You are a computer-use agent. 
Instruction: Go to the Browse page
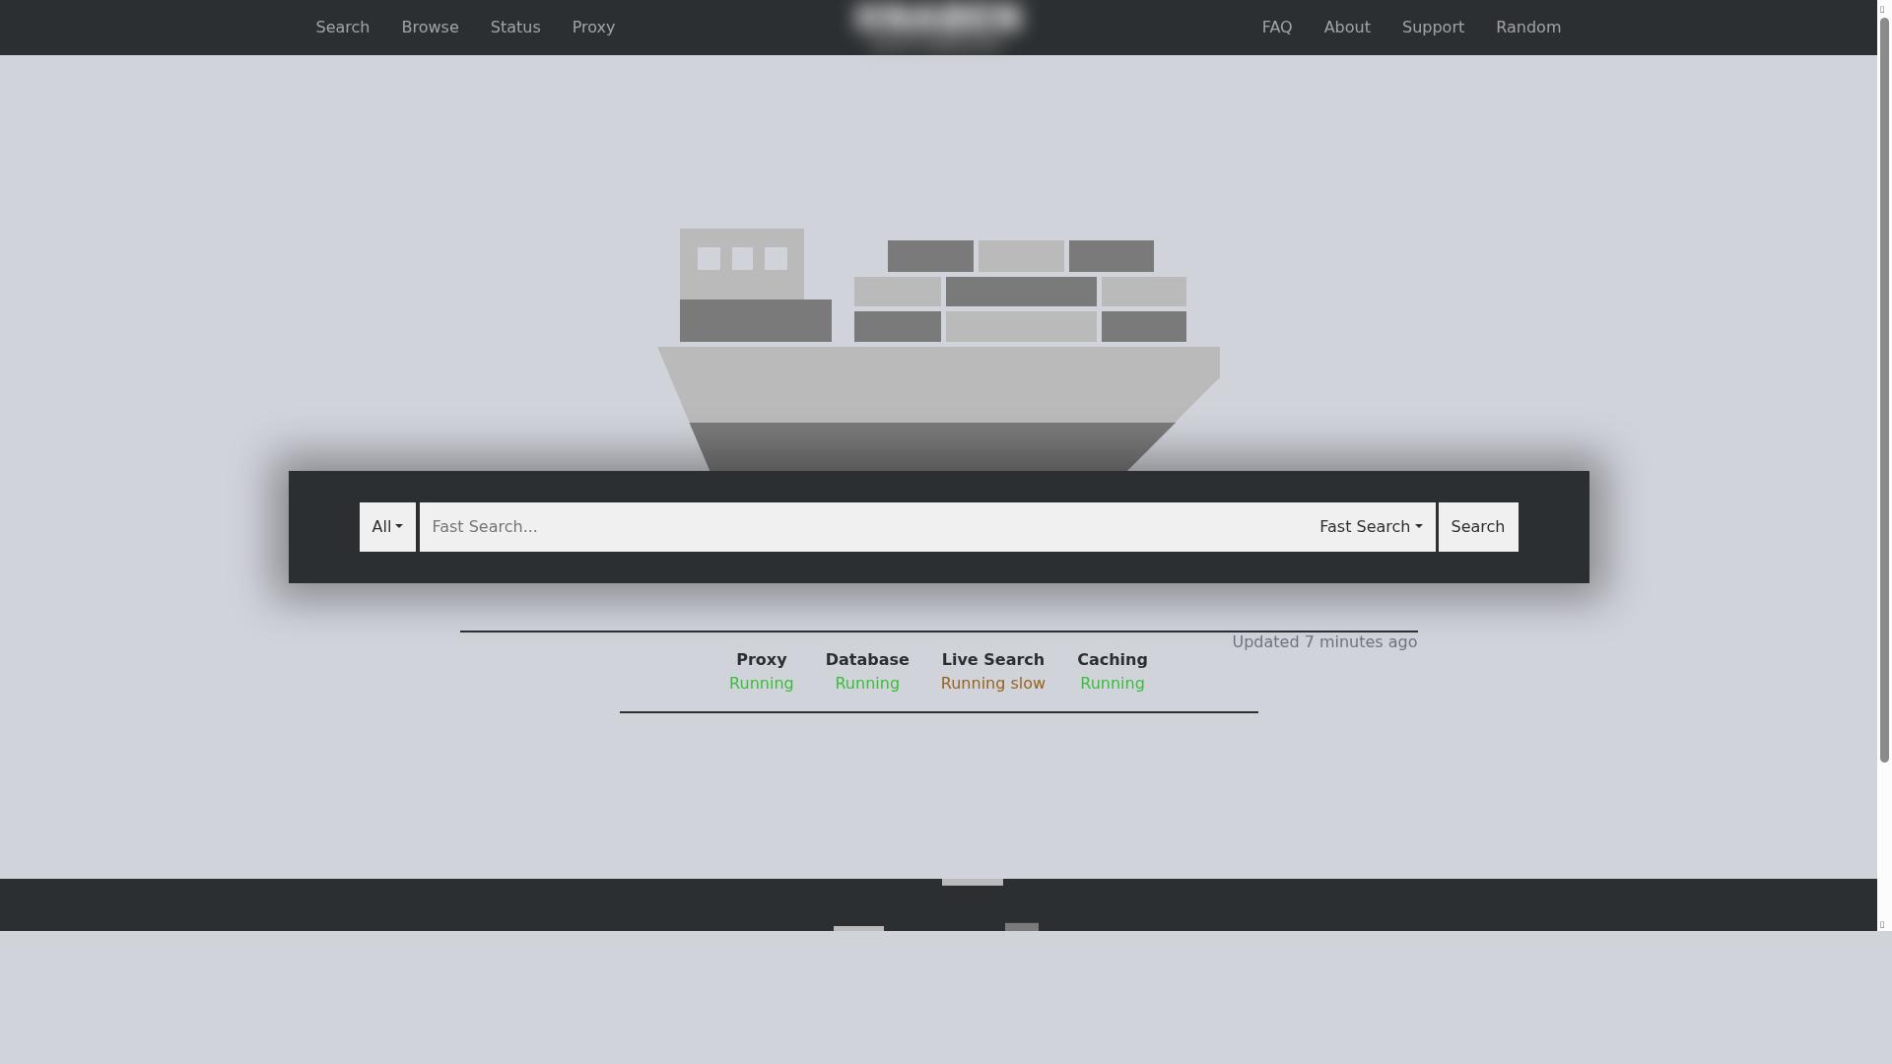tap(430, 28)
